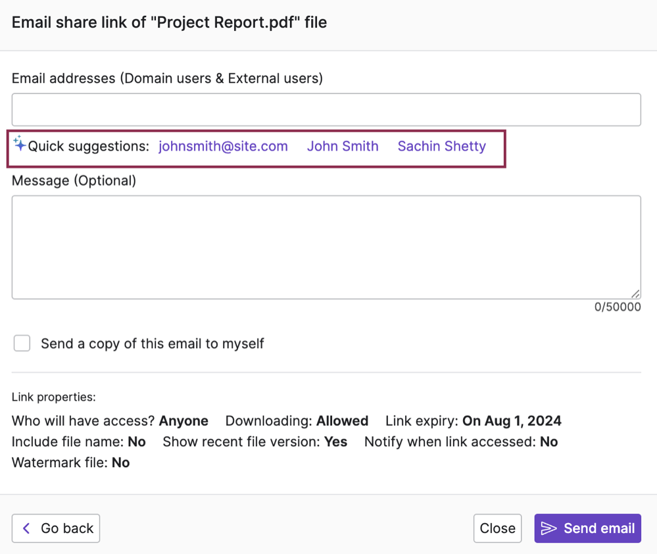Viewport: 657px width, 554px height.
Task: Click the sparkle icon beside Quick suggestions
Action: click(19, 143)
